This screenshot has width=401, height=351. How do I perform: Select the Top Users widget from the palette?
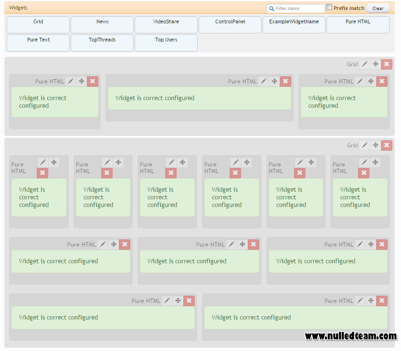tap(166, 43)
